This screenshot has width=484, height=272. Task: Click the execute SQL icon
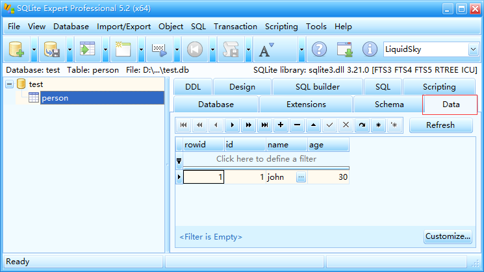coord(159,49)
